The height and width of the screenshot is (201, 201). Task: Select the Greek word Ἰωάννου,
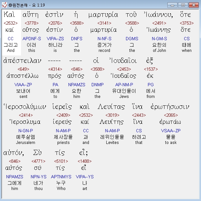tap(158, 15)
